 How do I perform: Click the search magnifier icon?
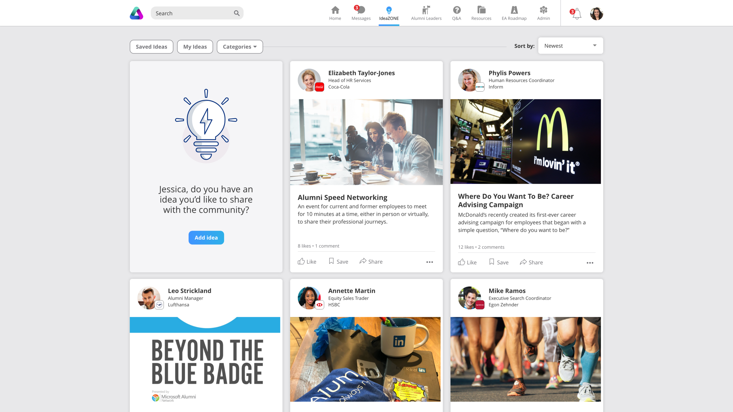237,13
